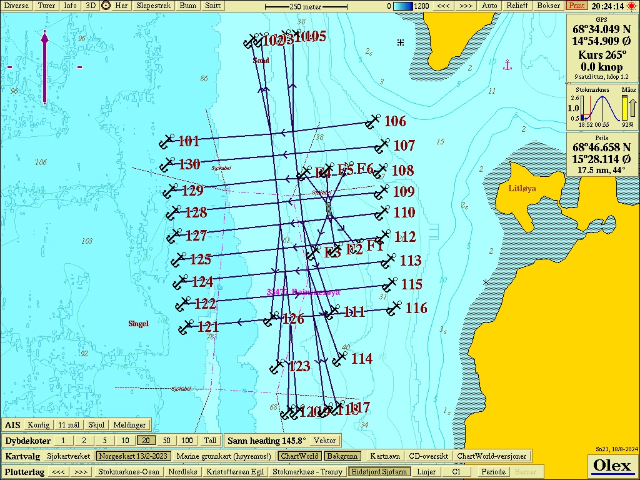Image resolution: width=640 pixels, height=480 pixels.
Task: Toggle the Bakgrunn background layer
Action: [343, 456]
